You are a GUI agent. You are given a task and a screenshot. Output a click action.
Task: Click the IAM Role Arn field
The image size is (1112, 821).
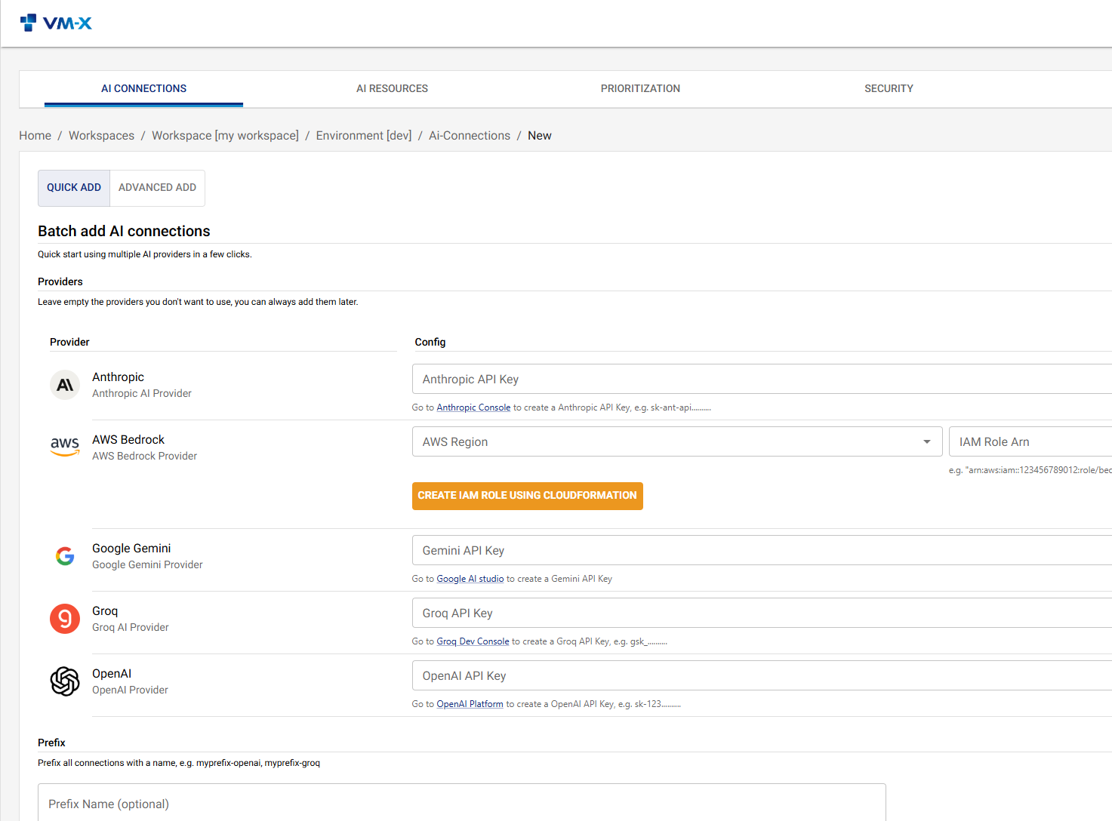point(1030,441)
